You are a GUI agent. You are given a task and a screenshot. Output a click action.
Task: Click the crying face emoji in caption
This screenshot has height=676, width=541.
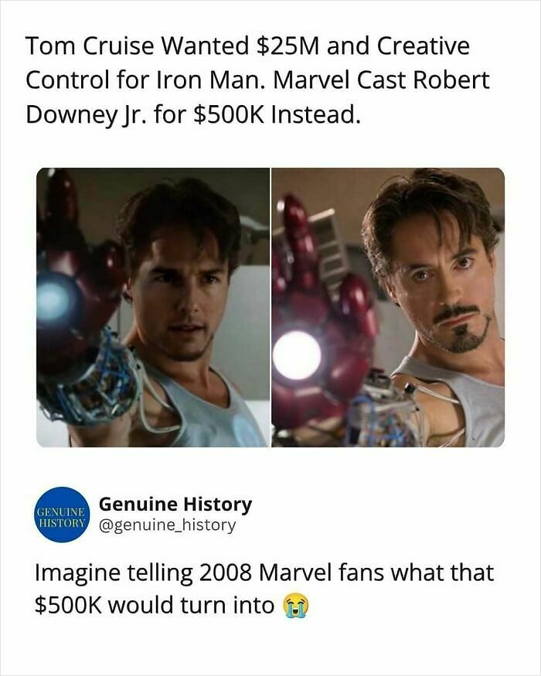coord(295,606)
